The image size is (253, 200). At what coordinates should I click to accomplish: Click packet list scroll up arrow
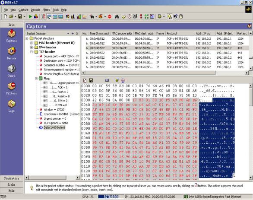point(250,33)
